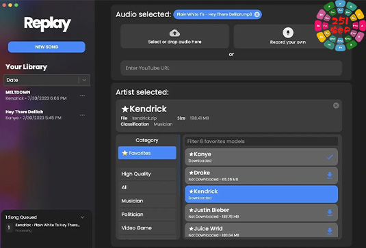
Task: Collapse the 1 Song Queued panel chevron
Action: click(x=82, y=217)
